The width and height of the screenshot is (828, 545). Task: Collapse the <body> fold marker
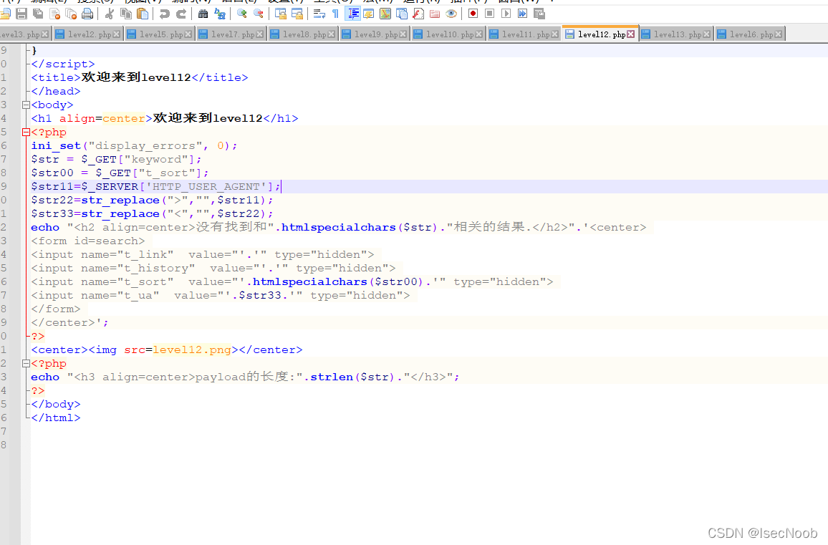tap(26, 105)
